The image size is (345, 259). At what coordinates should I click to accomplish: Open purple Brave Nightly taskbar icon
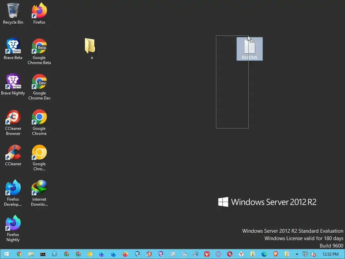(161, 254)
